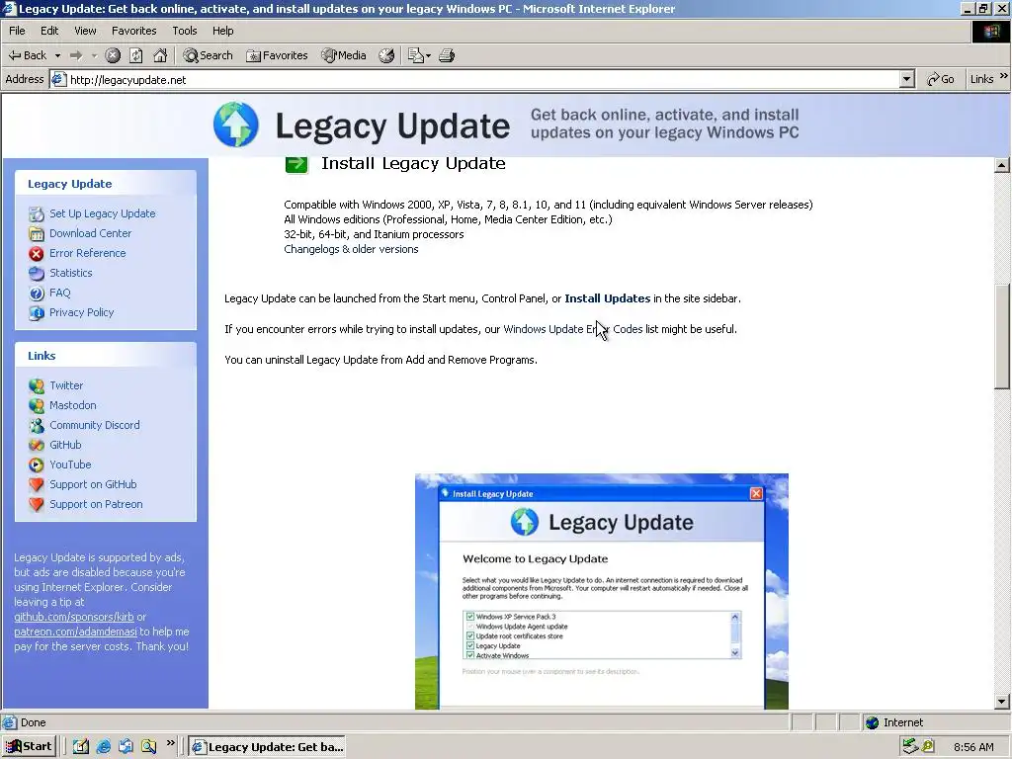Screen dimensions: 1012x759
Task: Click the bold Install Updates link
Action: [x=608, y=298]
